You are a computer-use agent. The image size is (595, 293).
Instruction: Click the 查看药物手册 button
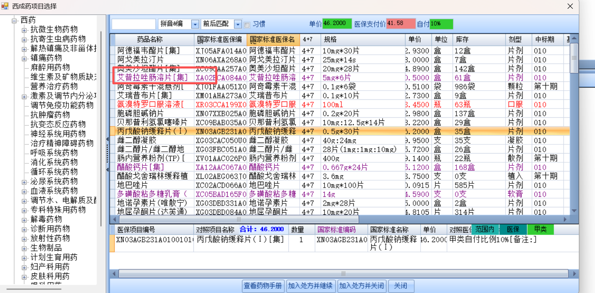click(x=263, y=286)
